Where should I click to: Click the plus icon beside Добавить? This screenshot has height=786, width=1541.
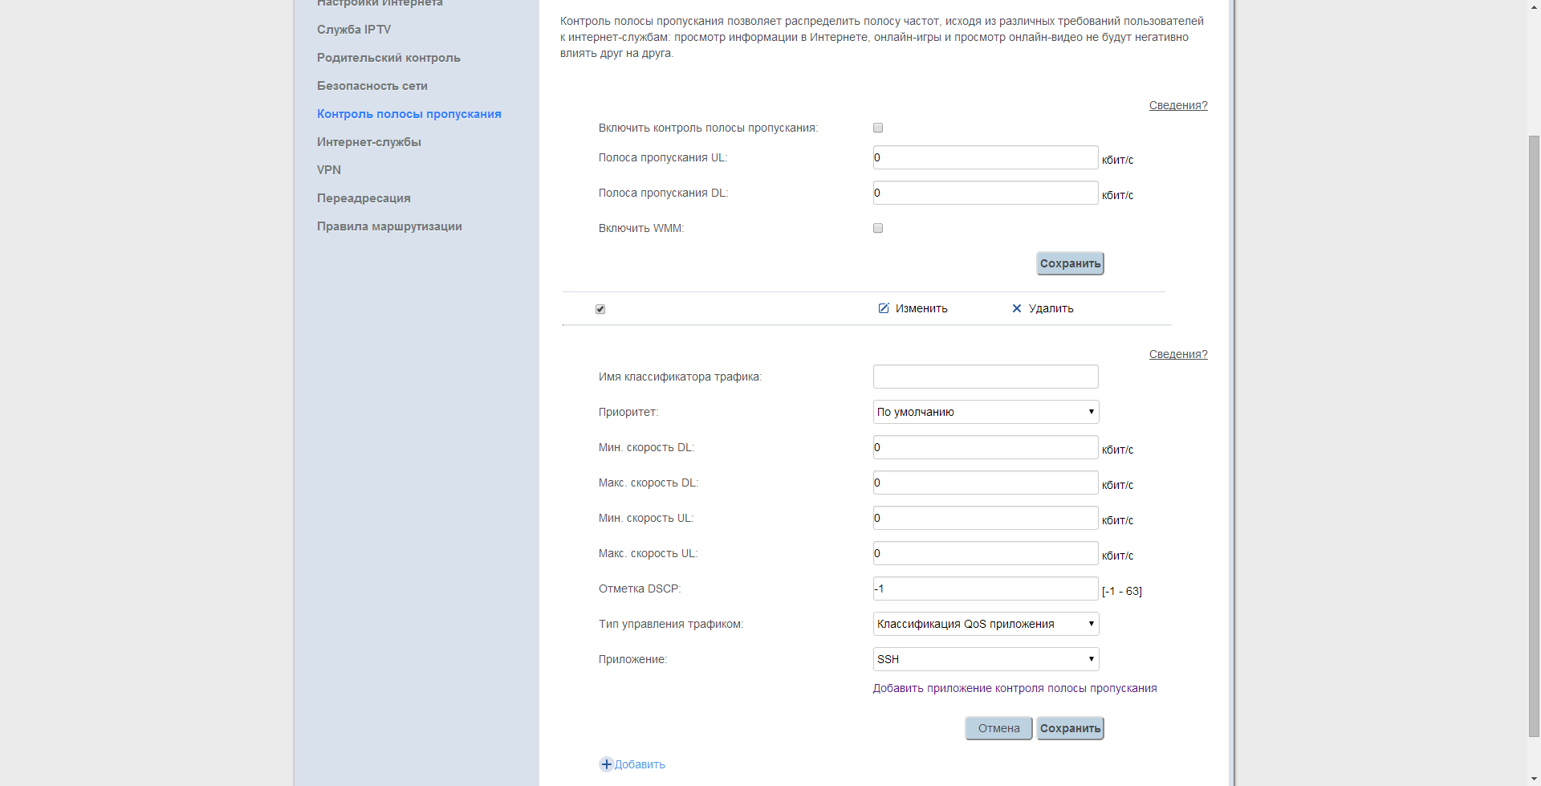tap(607, 764)
